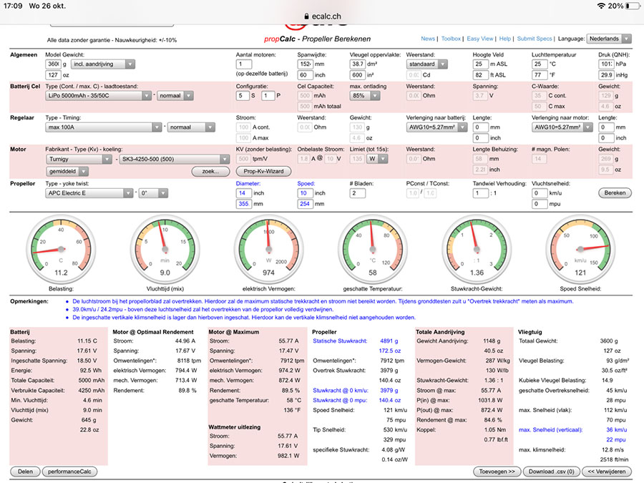Open the battery type LiPo 5000mAh dropdown

click(98, 96)
